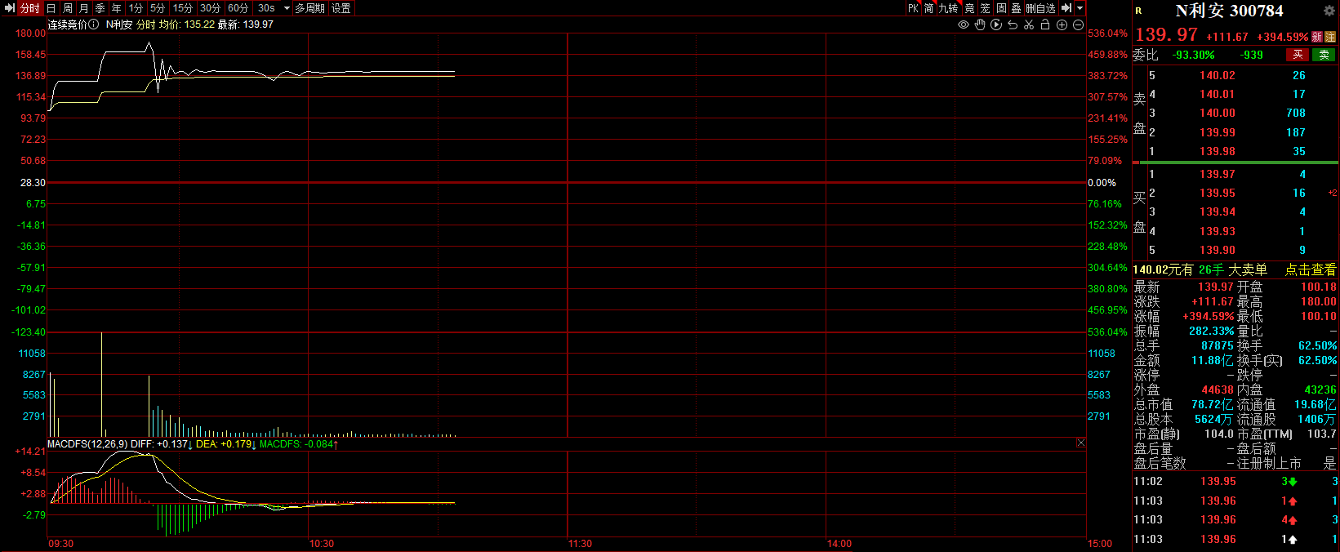Collapse the left panel with arrow icon
Screen dimensions: 1340x552
click(x=10, y=8)
